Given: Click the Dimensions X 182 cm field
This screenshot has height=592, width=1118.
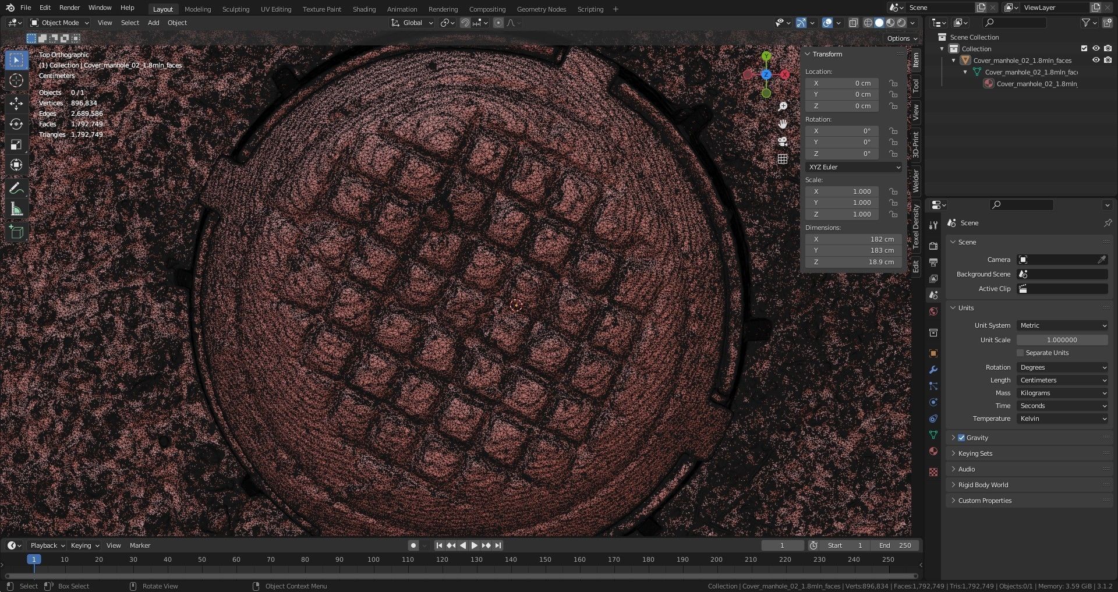Looking at the screenshot, I should pos(854,239).
